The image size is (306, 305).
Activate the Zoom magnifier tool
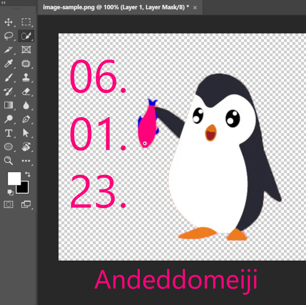coord(8,161)
